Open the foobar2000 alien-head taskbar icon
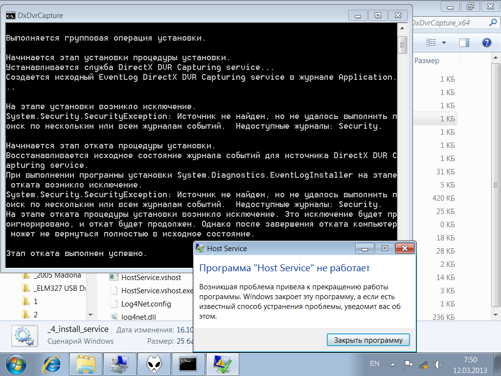The width and height of the screenshot is (501, 376). 153,364
